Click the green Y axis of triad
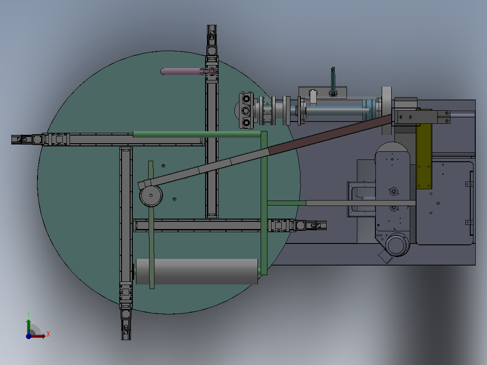 click(x=28, y=326)
